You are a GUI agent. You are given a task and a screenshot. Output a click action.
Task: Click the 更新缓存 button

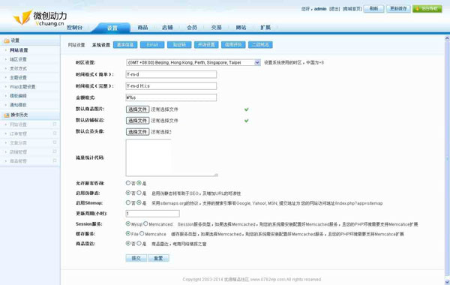pos(398,8)
